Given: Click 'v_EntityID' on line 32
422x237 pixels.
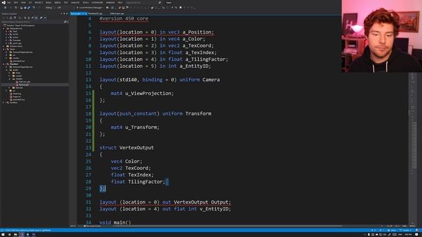Looking at the screenshot, I should pyautogui.click(x=214, y=209).
